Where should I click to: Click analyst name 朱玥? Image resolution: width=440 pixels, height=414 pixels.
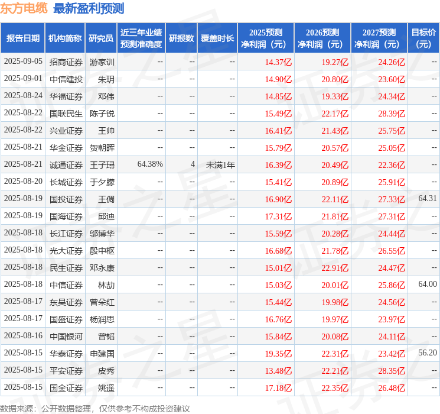(106, 79)
